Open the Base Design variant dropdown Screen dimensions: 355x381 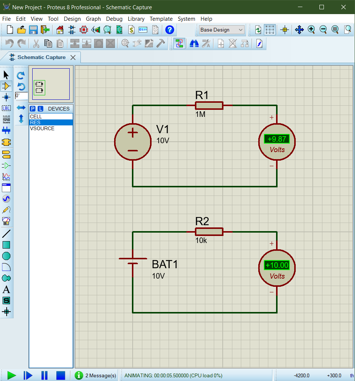tap(221, 30)
